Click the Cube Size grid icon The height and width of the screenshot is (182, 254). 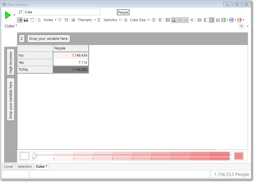[125, 20]
